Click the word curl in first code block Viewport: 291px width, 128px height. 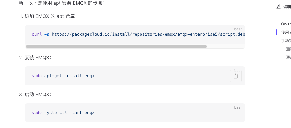tap(37, 34)
